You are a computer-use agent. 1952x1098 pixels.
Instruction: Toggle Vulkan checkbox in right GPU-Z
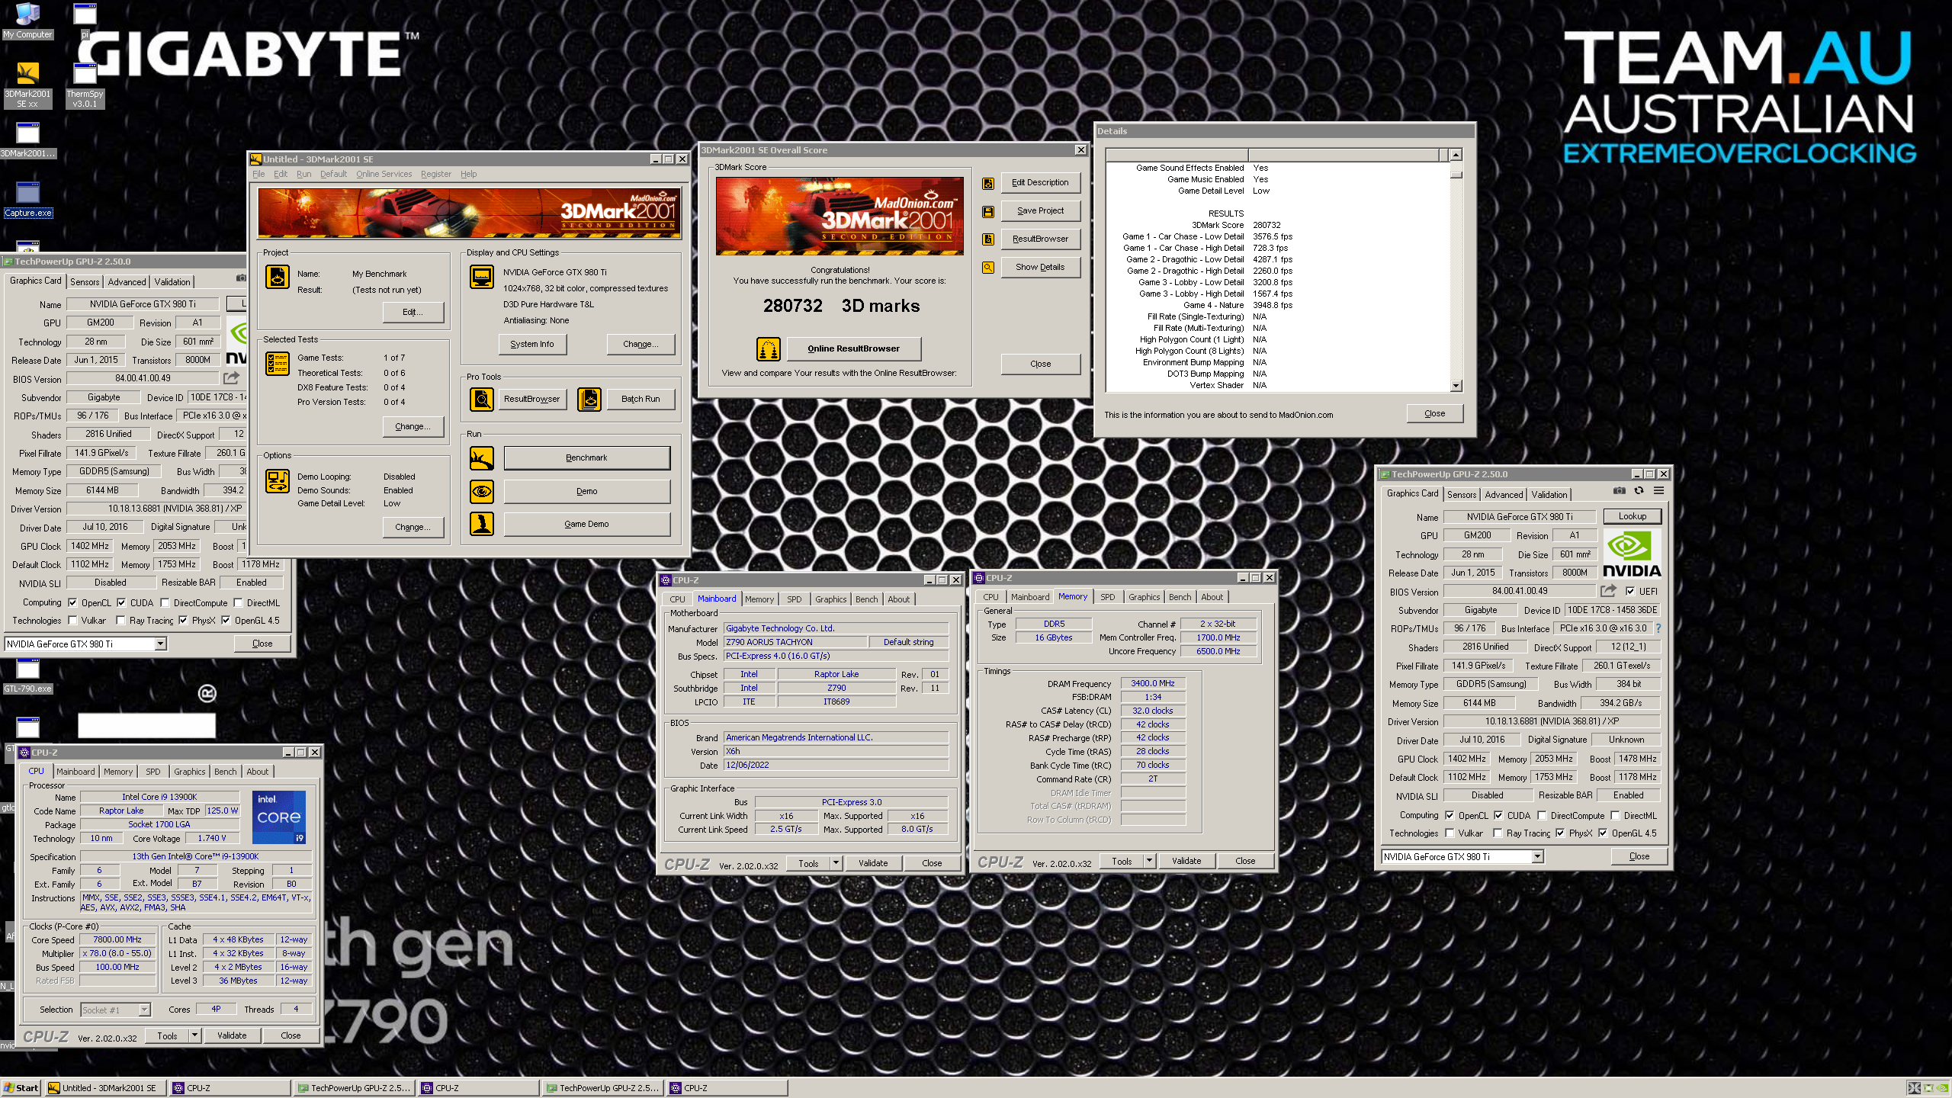coord(1450,833)
